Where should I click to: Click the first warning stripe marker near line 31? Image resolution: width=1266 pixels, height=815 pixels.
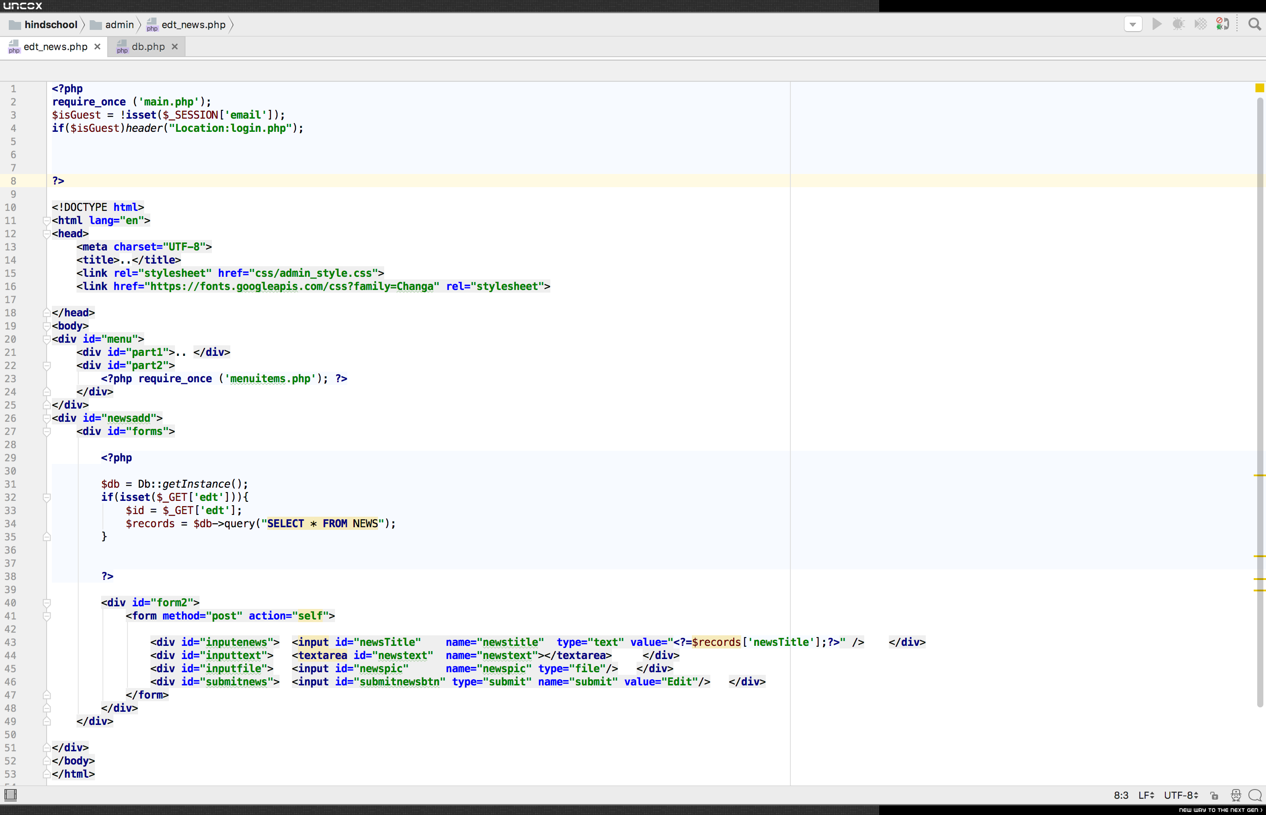[x=1260, y=475]
